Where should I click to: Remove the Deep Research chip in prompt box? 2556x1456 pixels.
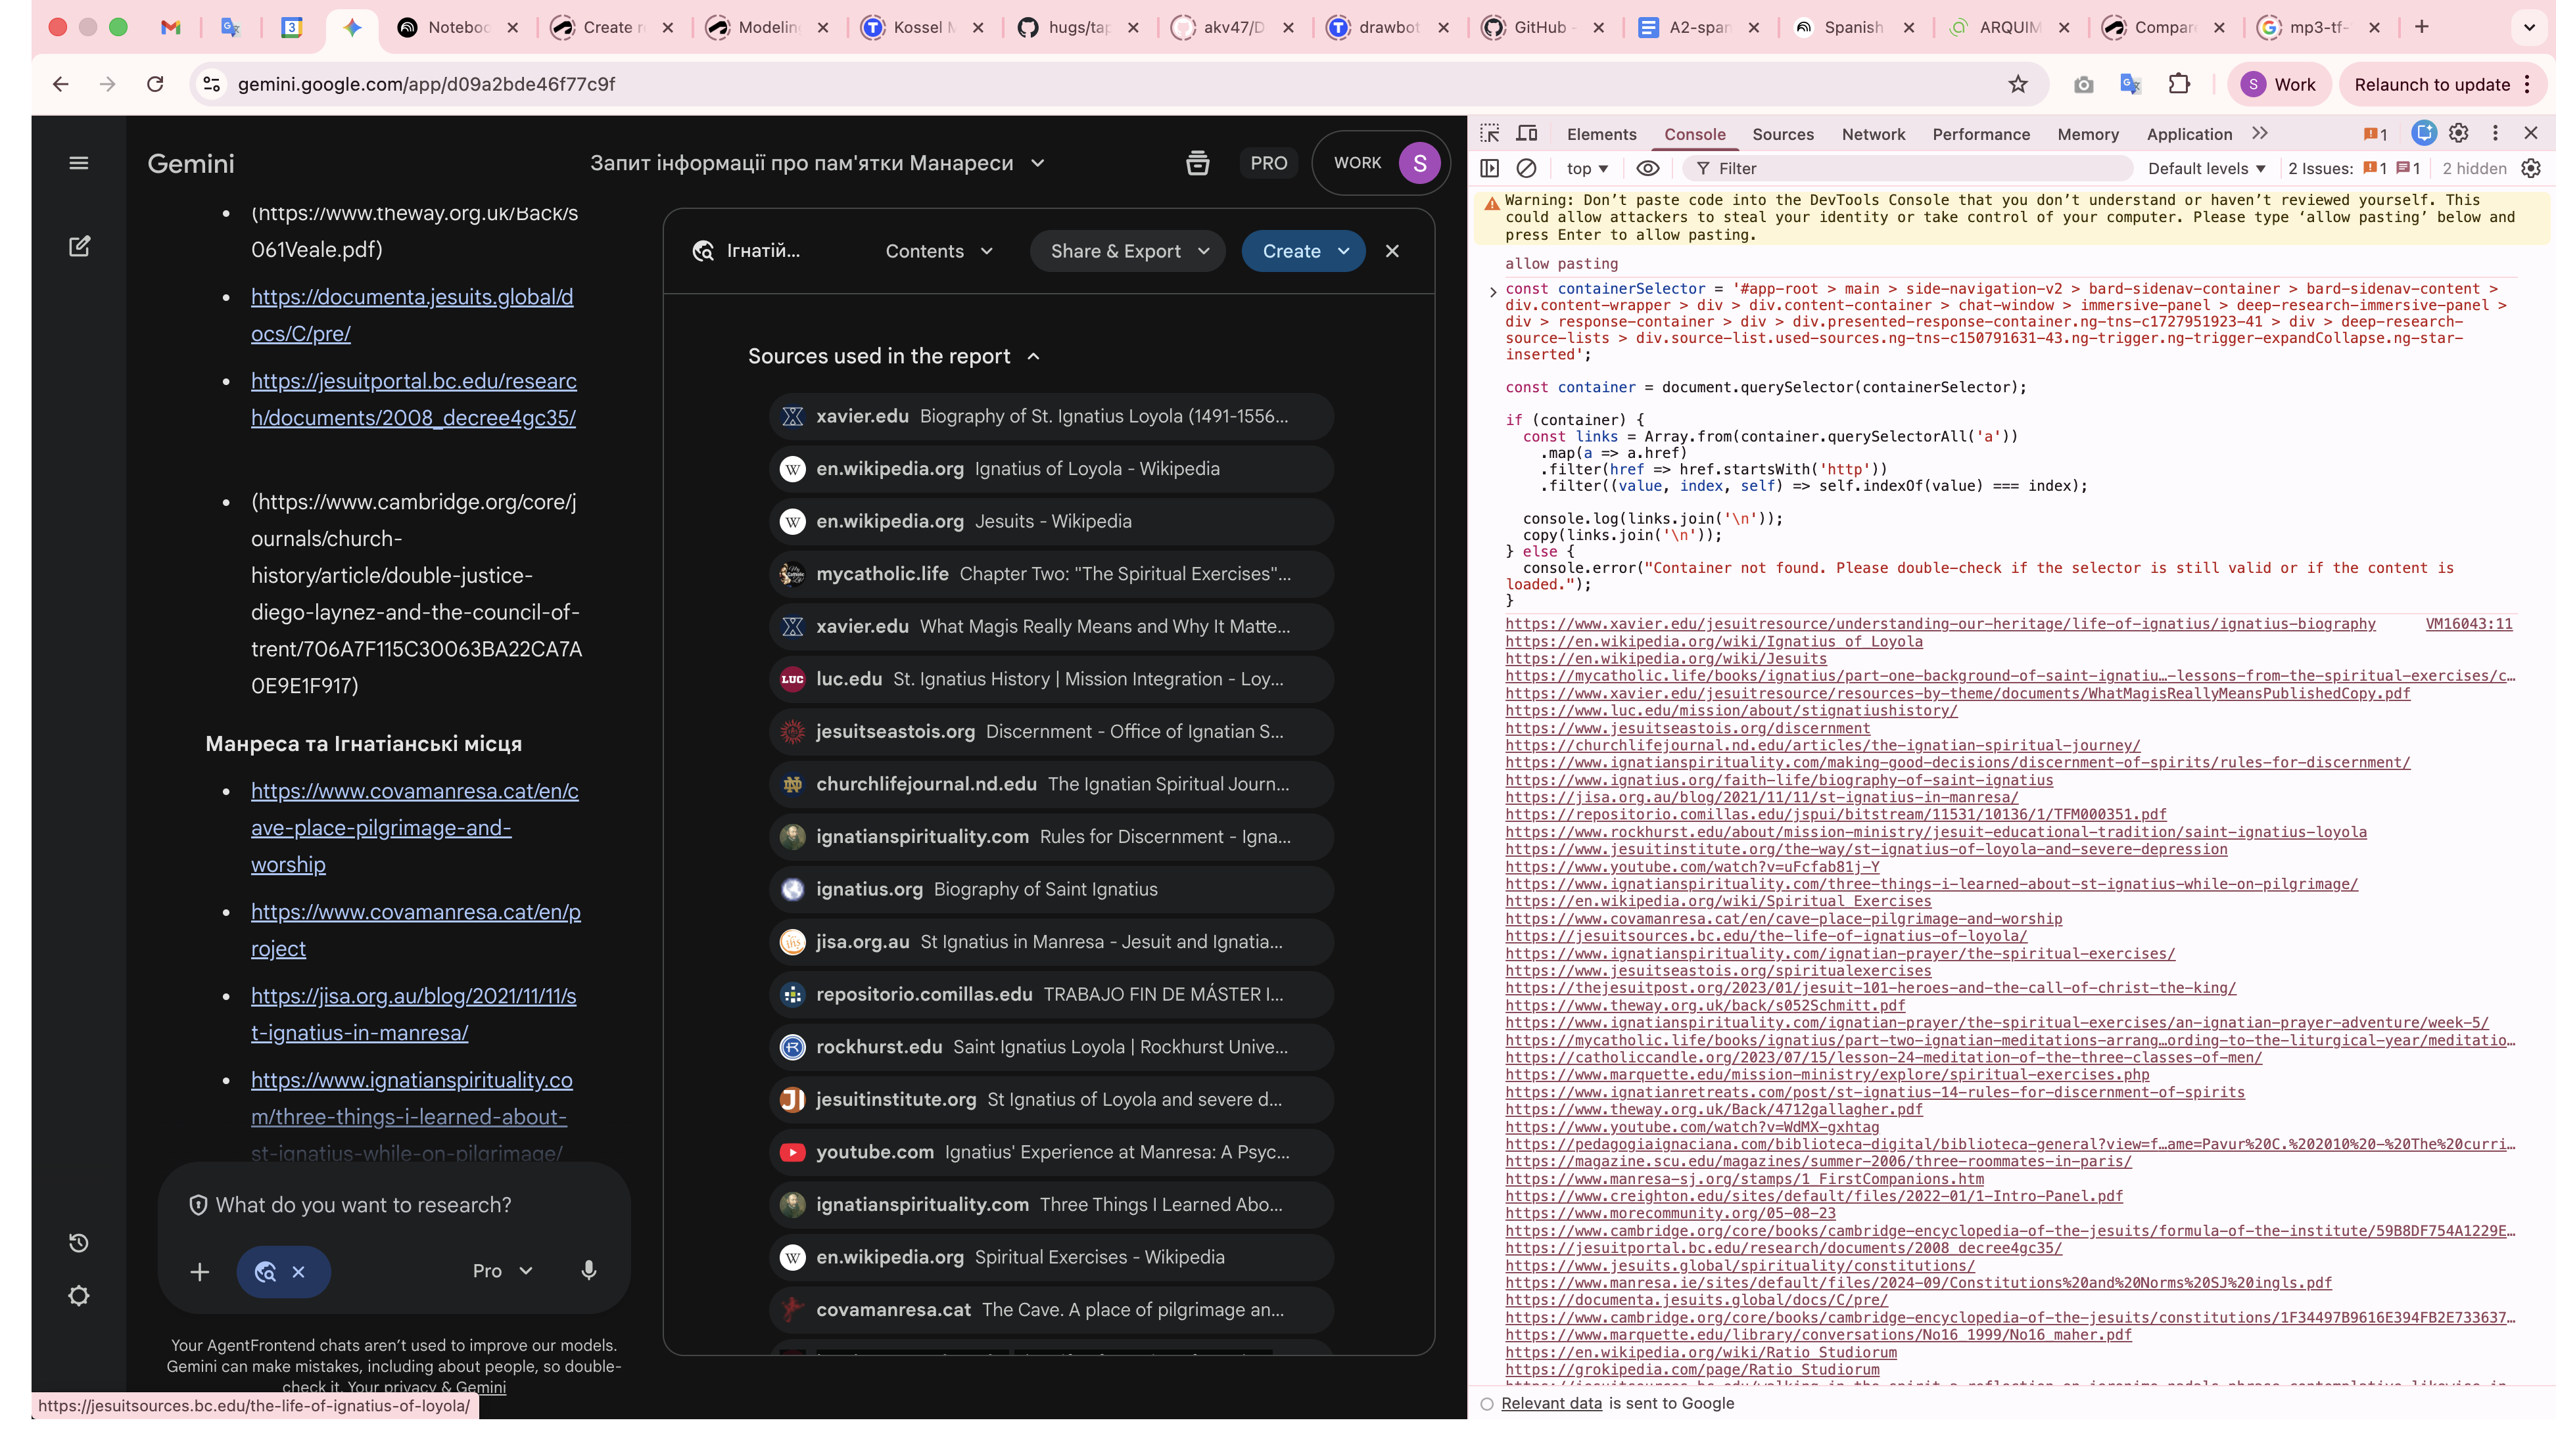pyautogui.click(x=298, y=1272)
